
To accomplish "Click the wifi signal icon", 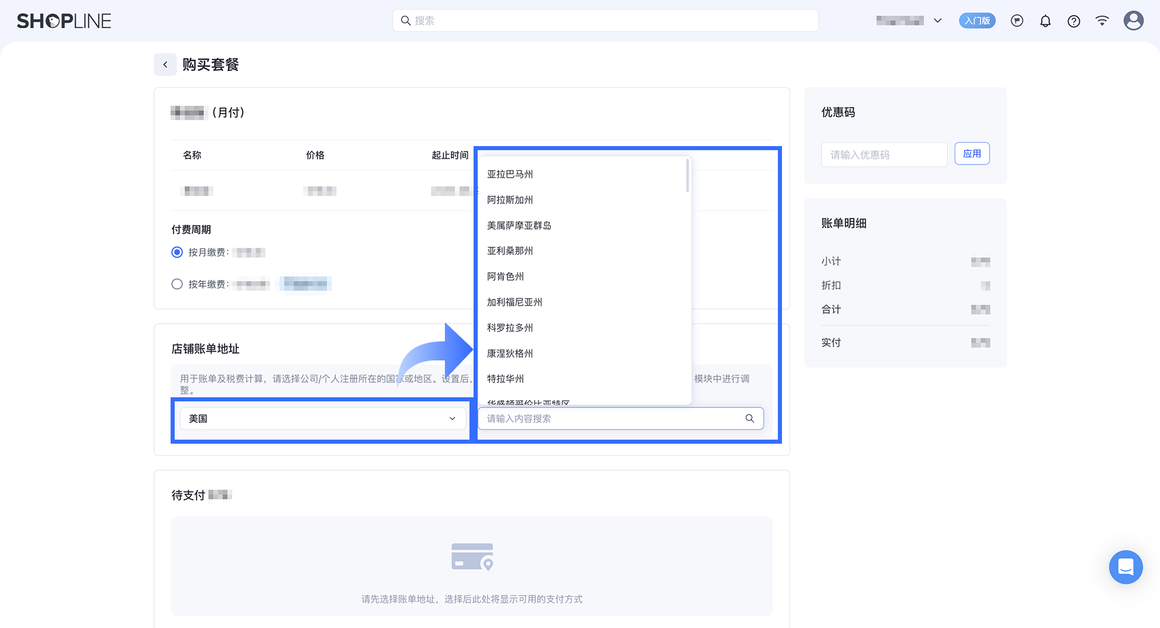I will point(1102,20).
